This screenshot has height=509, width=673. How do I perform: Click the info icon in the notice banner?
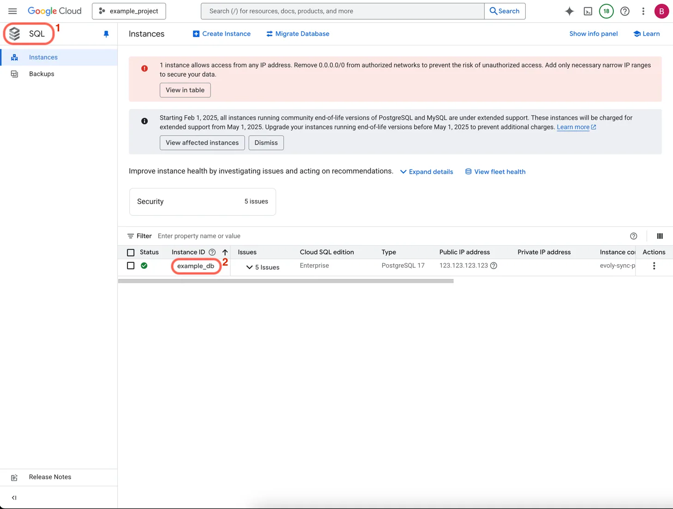[x=144, y=121]
